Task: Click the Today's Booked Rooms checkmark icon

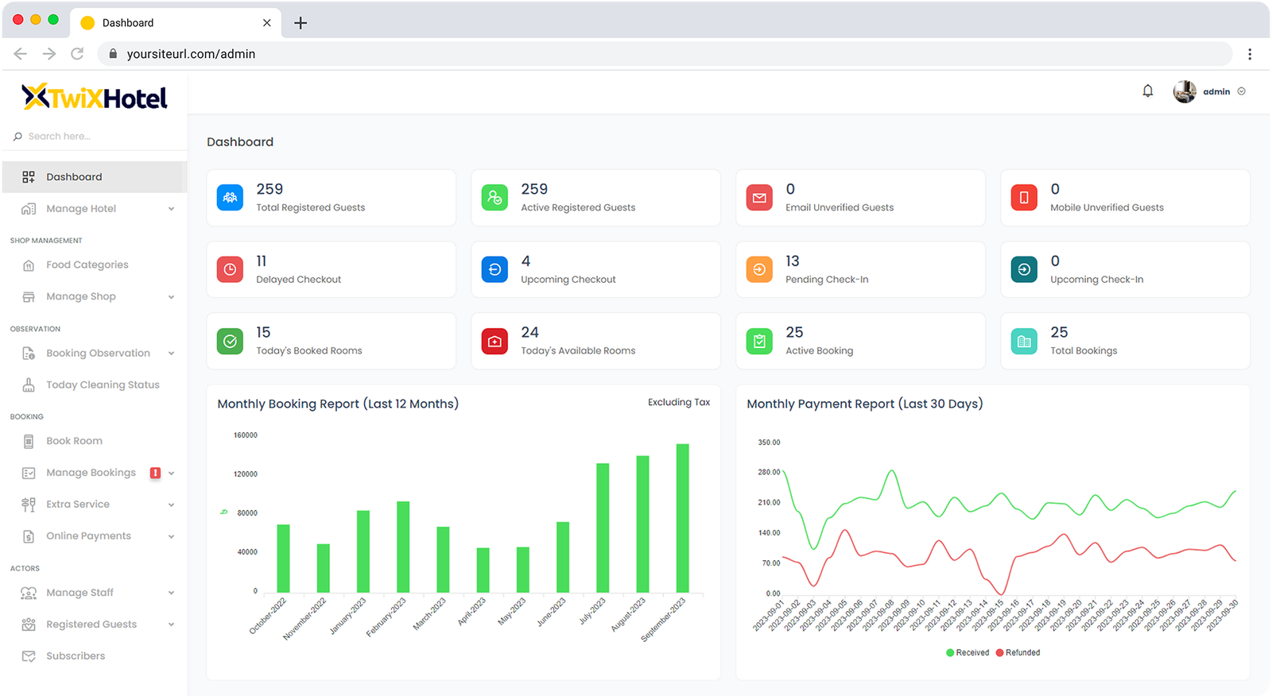Action: tap(230, 341)
